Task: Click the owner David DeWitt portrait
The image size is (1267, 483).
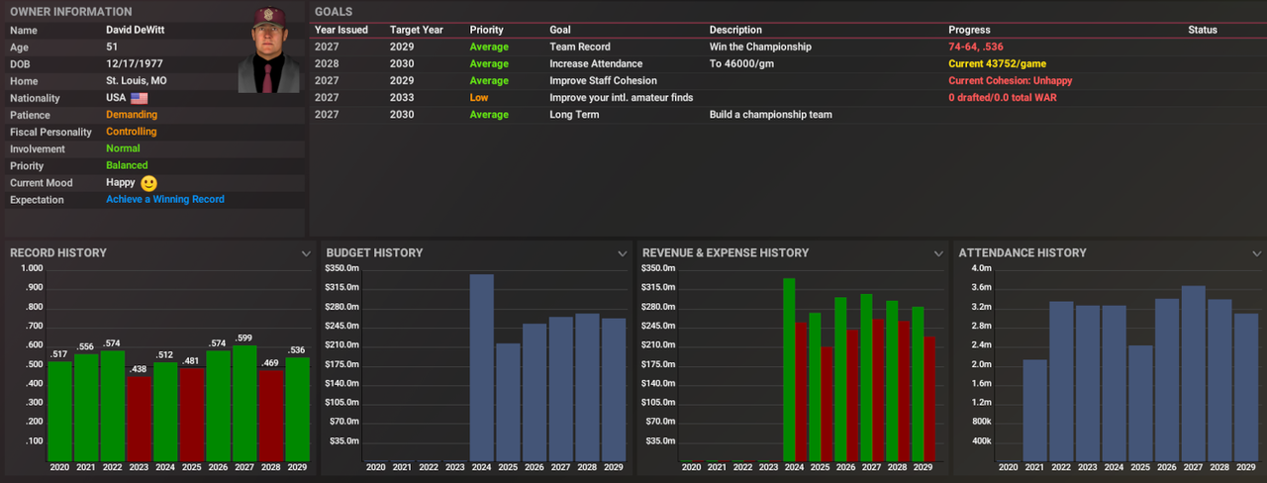Action: [x=269, y=50]
